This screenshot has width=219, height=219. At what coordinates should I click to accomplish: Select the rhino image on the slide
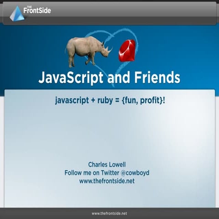(89, 52)
